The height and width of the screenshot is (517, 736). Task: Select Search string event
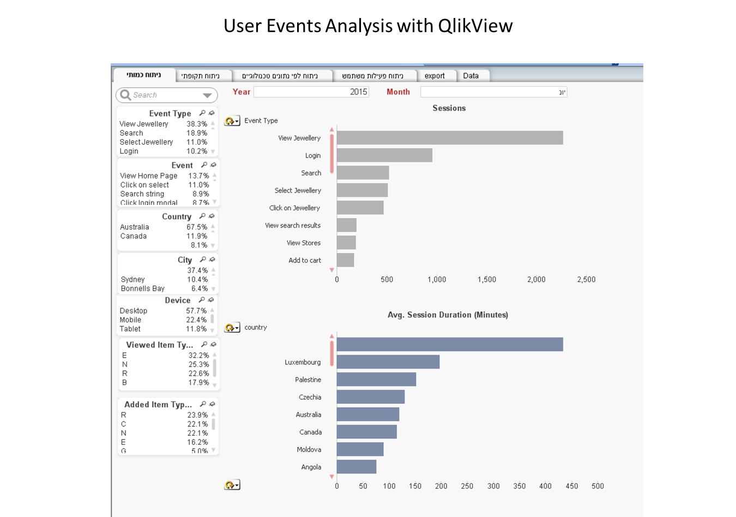pyautogui.click(x=165, y=194)
